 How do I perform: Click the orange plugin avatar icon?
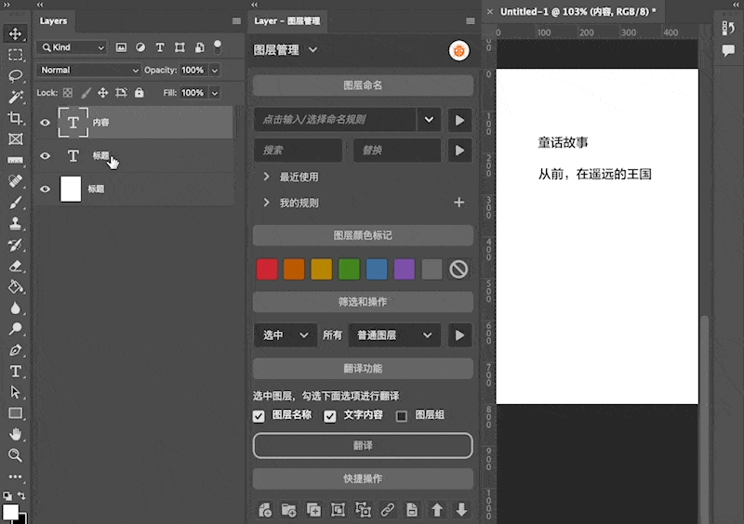[x=458, y=50]
